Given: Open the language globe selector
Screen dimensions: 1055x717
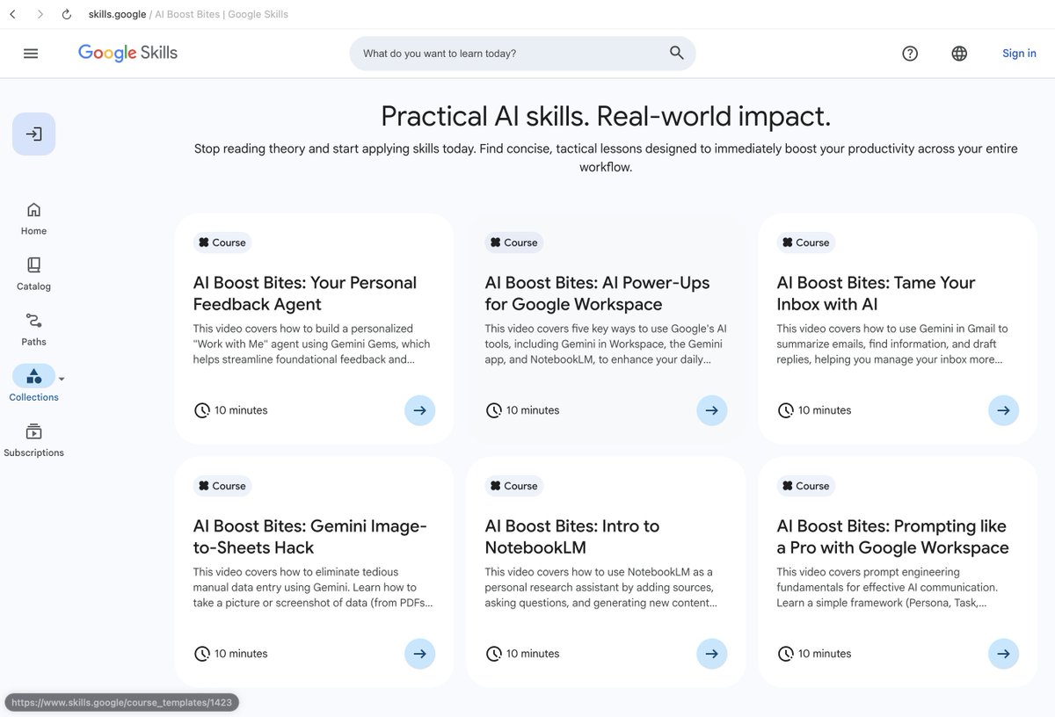Looking at the screenshot, I should (x=959, y=54).
